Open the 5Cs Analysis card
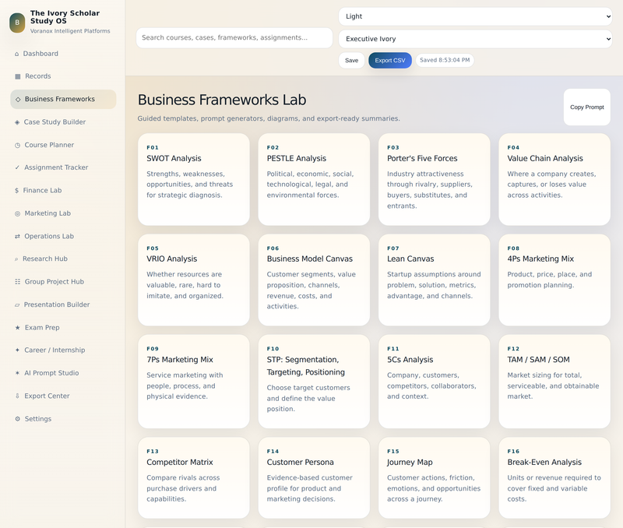The image size is (623, 528). [x=435, y=382]
